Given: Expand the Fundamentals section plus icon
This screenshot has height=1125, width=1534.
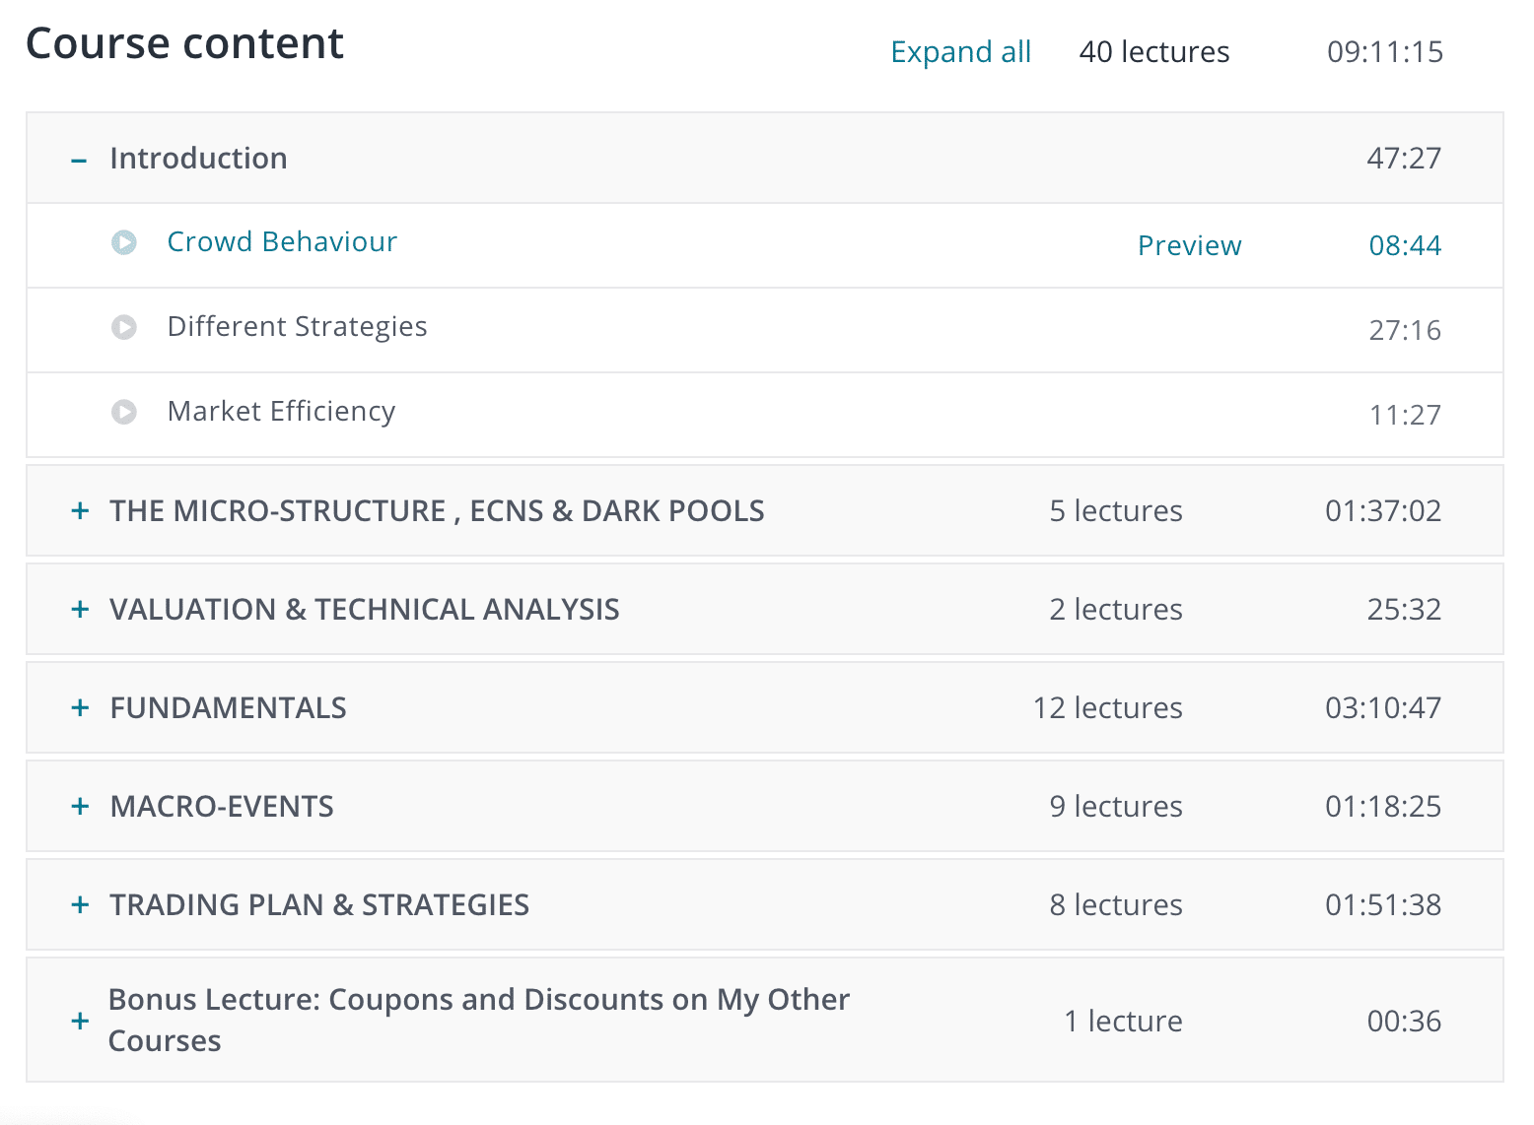Looking at the screenshot, I should pyautogui.click(x=80, y=707).
